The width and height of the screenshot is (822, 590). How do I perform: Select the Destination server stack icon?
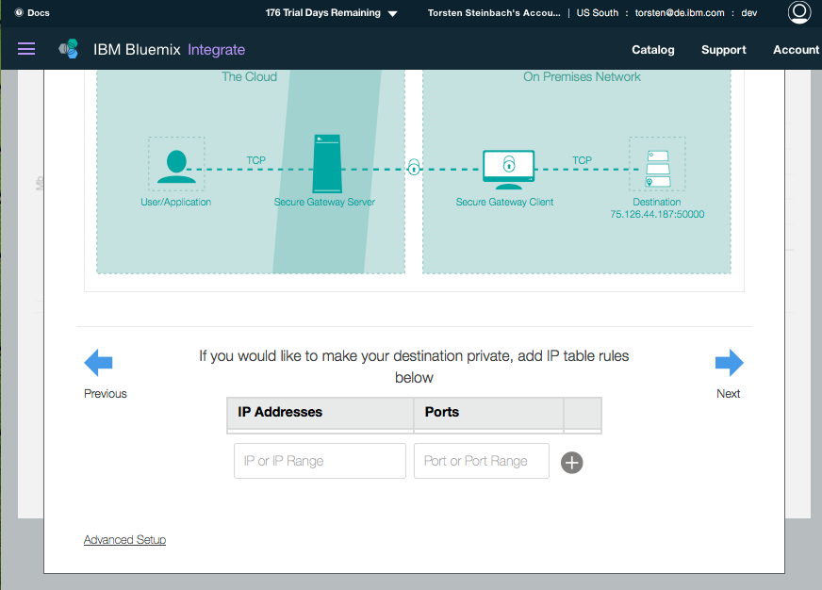pos(658,169)
